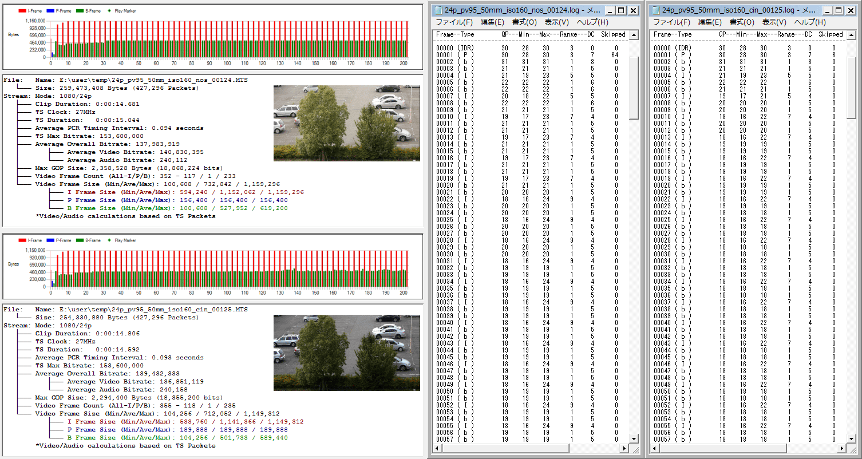Screen dimensions: 862x459
Task: Open ファイル(F) menu in nos_00124.log window
Action: pos(454,22)
